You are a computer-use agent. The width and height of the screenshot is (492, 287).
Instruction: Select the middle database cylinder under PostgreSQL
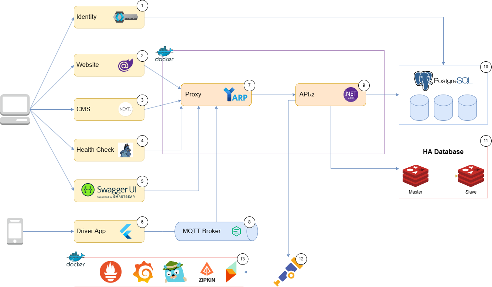[443, 107]
